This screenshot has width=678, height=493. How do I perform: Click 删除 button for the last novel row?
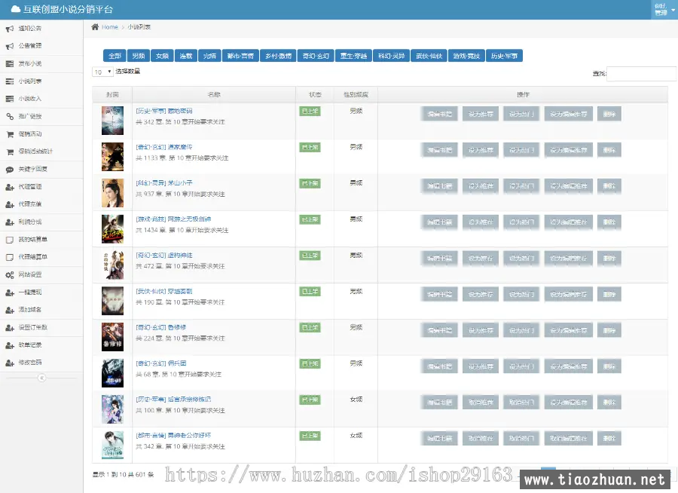pos(609,439)
